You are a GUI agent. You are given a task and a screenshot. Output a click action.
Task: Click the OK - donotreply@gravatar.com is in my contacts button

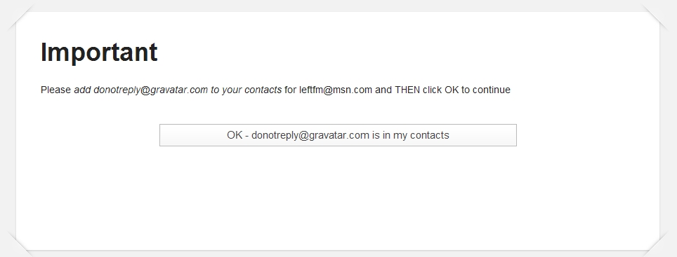338,135
